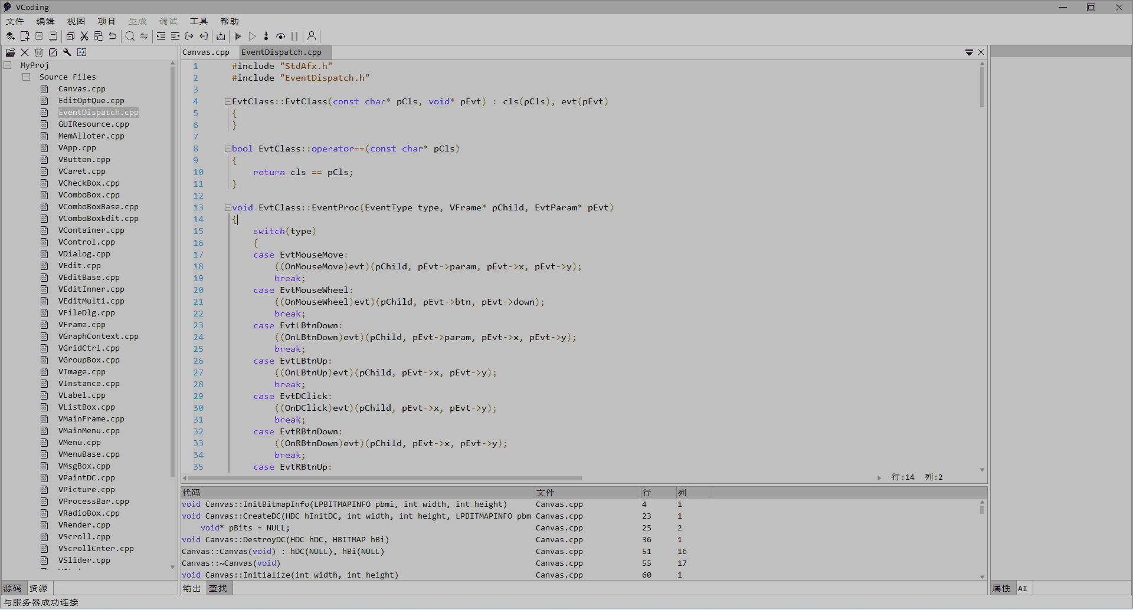Image resolution: width=1133 pixels, height=610 pixels.
Task: Open the 工具 menu
Action: 199,21
